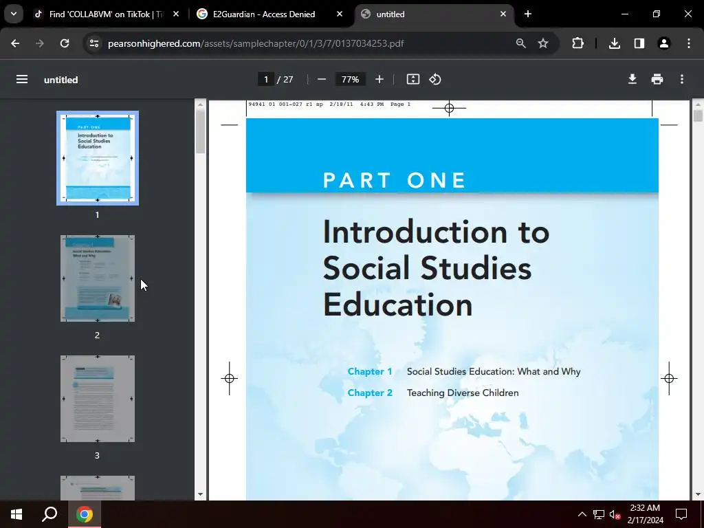Go forward to next page
Viewport: 704px width, 528px height.
click(x=40, y=43)
